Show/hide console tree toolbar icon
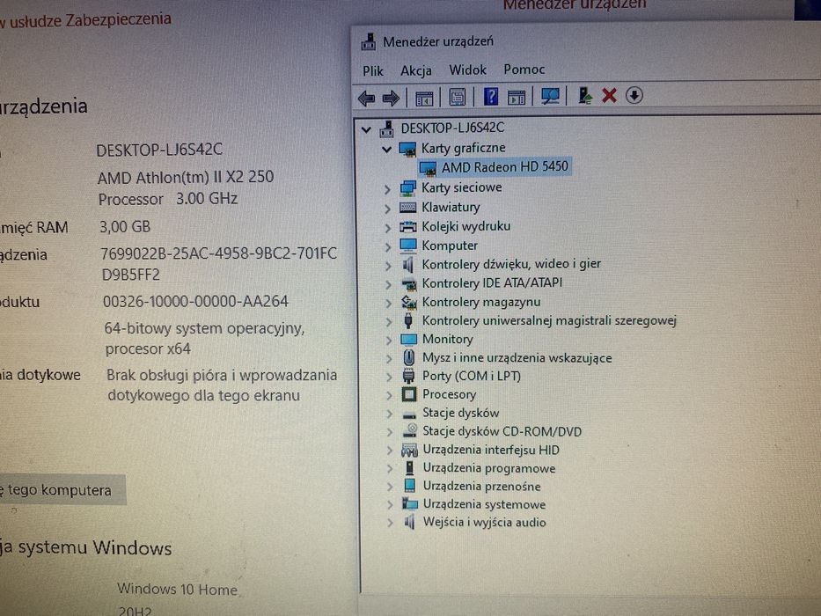The image size is (821, 616). click(424, 98)
